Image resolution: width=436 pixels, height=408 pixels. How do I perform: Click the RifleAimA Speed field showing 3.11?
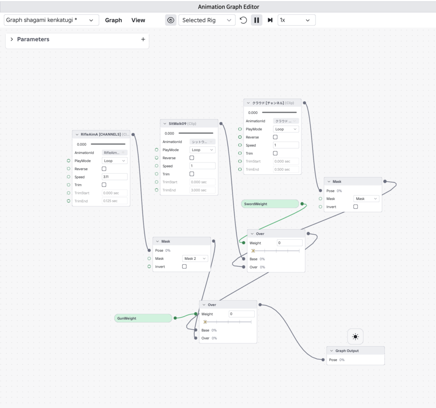[x=115, y=177]
